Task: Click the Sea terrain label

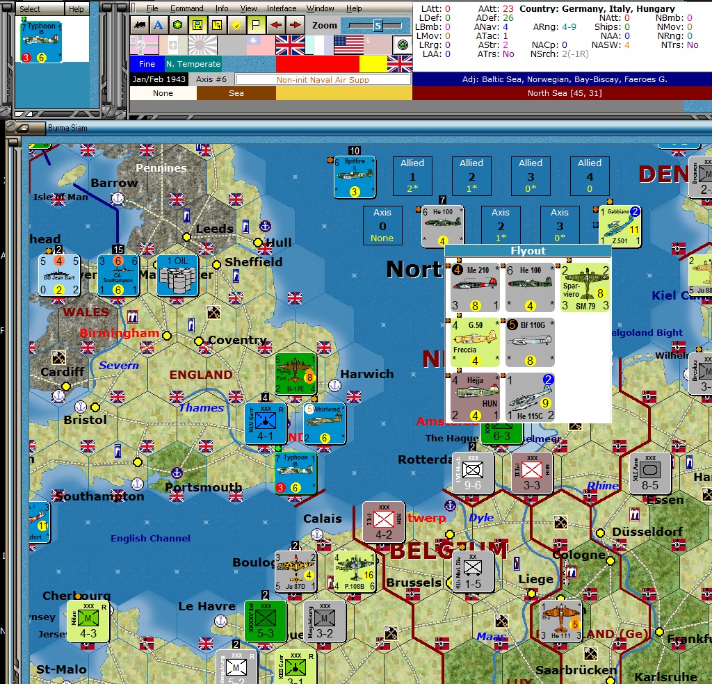Action: 236,93
